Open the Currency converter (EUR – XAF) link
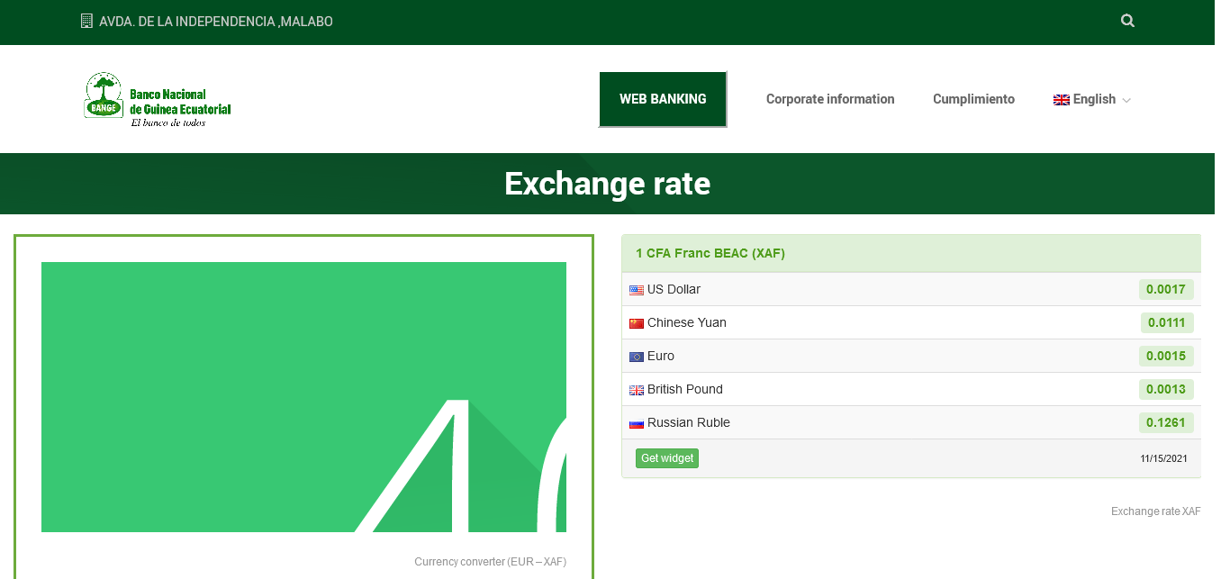This screenshot has width=1230, height=579. point(490,562)
